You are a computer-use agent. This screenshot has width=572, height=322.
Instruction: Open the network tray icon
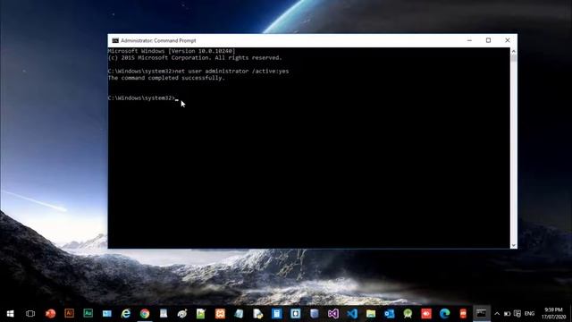517,314
